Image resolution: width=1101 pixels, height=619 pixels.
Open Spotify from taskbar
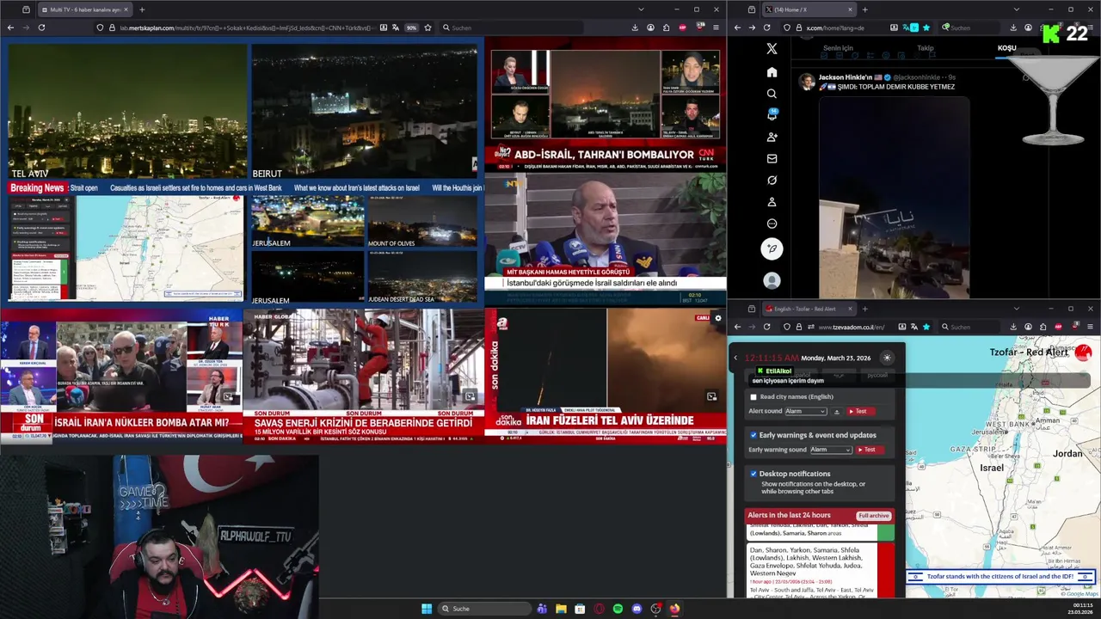[x=618, y=609]
